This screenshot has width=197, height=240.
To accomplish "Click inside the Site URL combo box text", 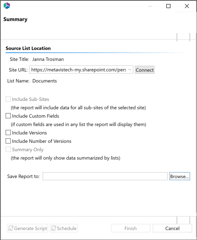I will click(x=79, y=70).
